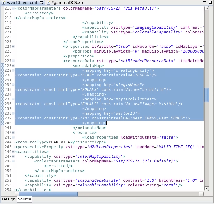Click "coral" color value on line 253
Image resolution: width=214 pixels, height=204 pixels.
click(x=169, y=185)
